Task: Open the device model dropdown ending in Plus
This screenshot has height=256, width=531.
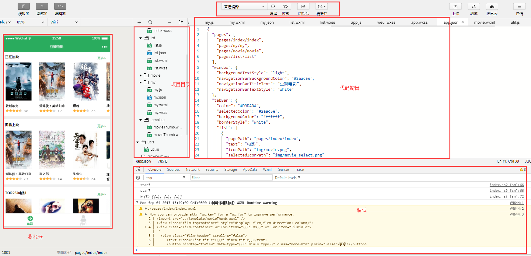Action: click(x=6, y=22)
